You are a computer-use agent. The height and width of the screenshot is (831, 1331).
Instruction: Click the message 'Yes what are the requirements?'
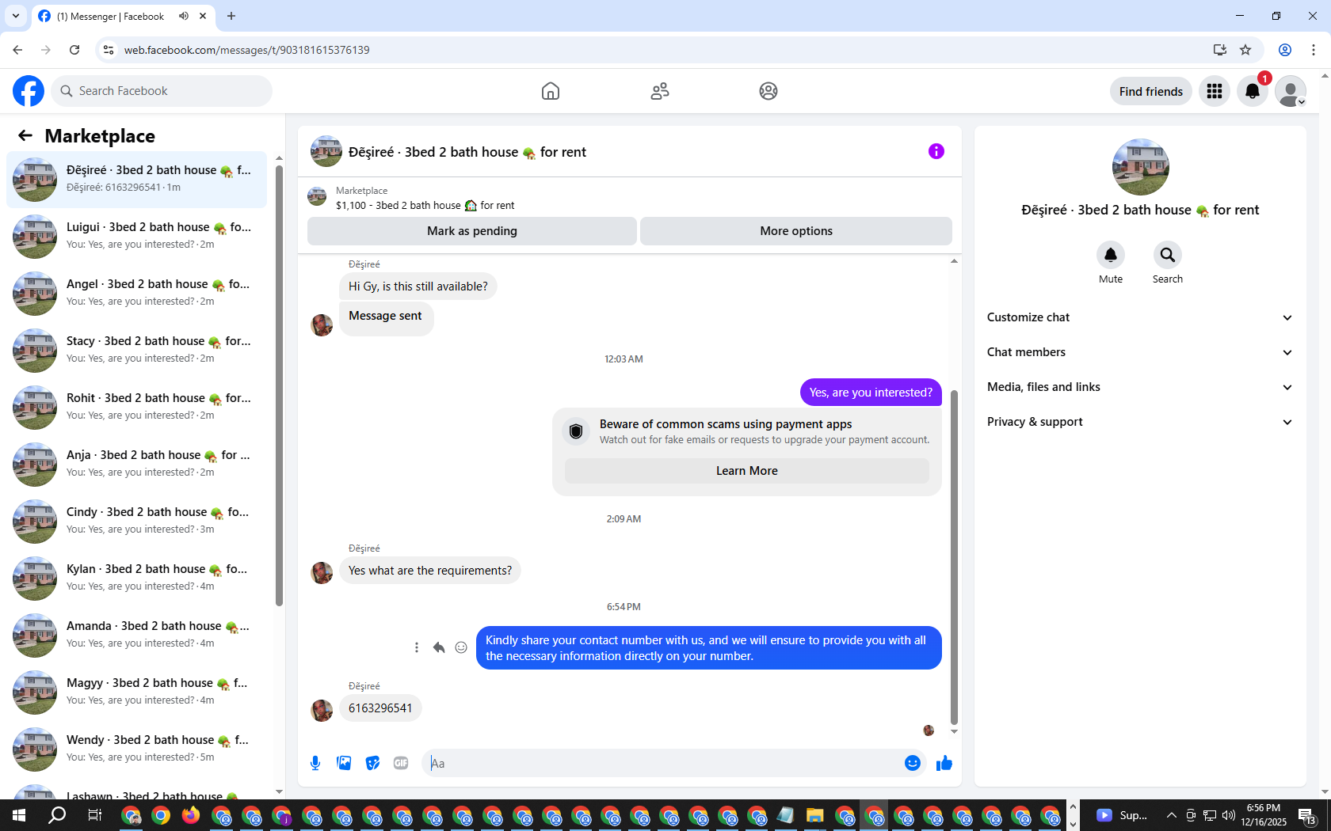point(430,571)
